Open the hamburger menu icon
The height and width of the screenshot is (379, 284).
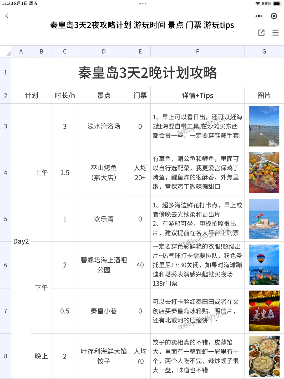(275, 33)
